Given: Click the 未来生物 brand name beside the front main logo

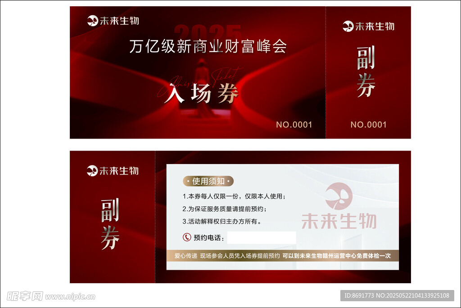Looking at the screenshot, I should 119,21.
